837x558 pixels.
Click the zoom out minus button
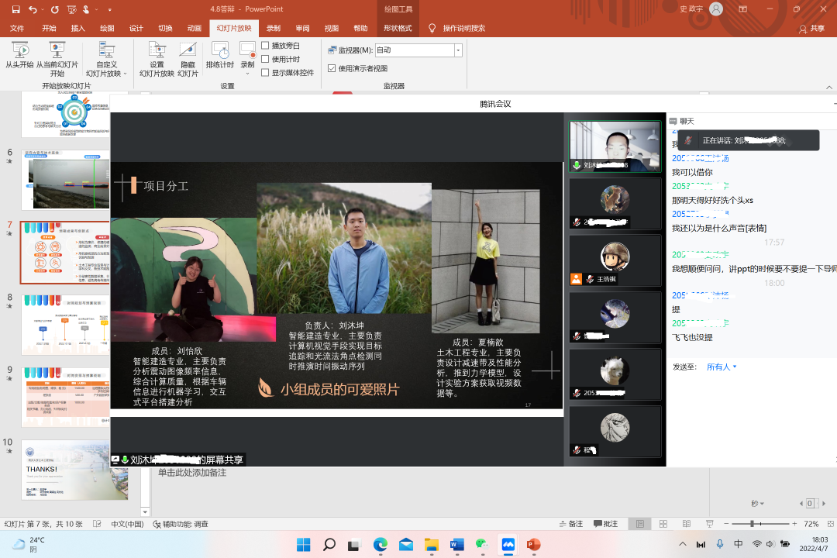pyautogui.click(x=726, y=524)
